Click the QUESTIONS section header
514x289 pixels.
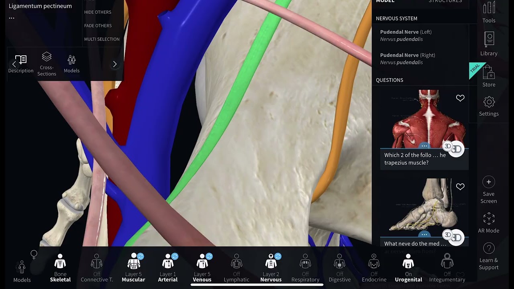pos(390,80)
